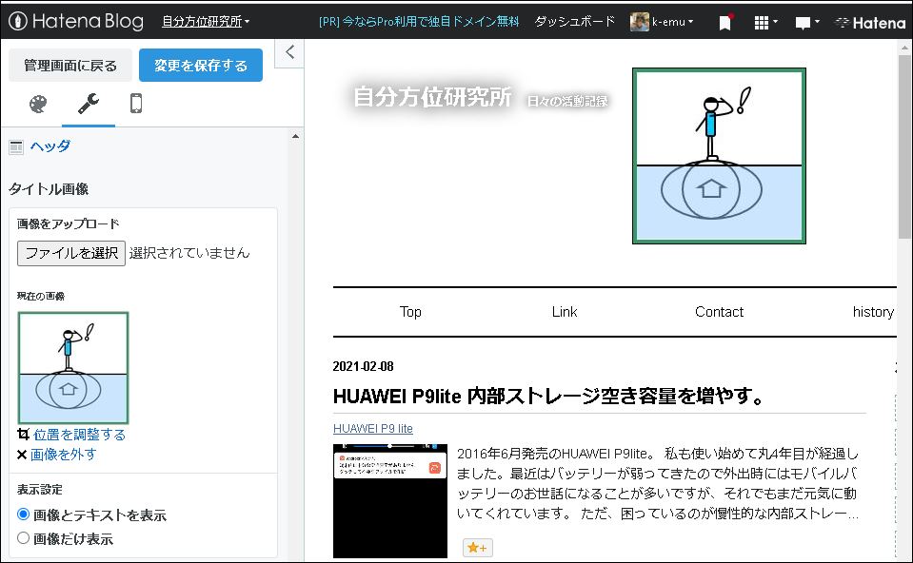Click the 2021-02-08 date link

(364, 366)
